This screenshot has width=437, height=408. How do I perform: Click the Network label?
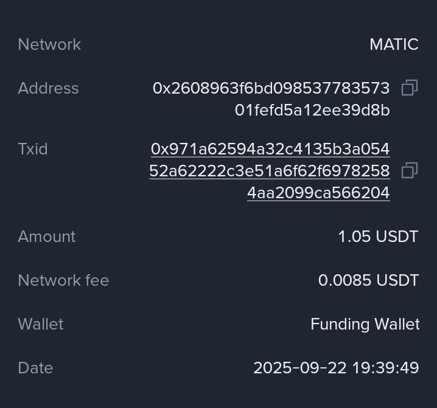point(49,44)
